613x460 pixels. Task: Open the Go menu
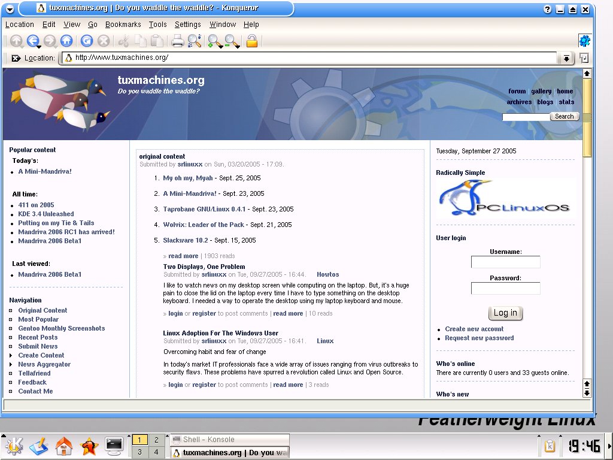[x=93, y=24]
